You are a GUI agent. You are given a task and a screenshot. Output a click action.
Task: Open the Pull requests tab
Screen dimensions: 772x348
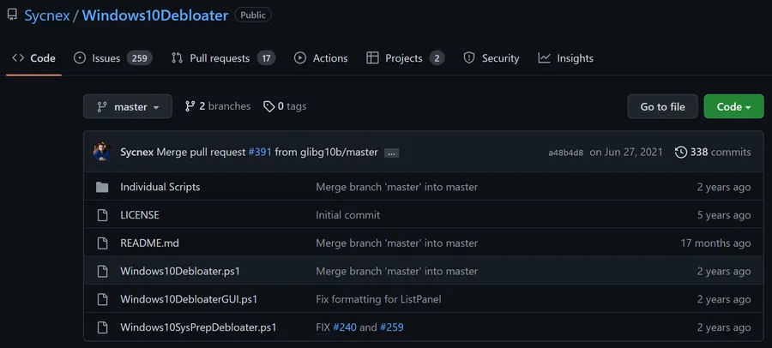pos(223,58)
